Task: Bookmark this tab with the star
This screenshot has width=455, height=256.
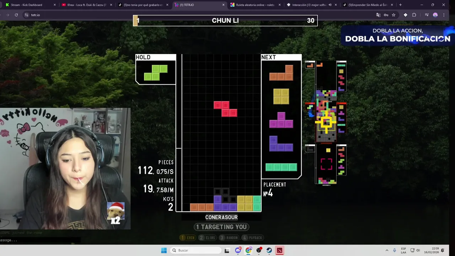Action: (x=394, y=15)
